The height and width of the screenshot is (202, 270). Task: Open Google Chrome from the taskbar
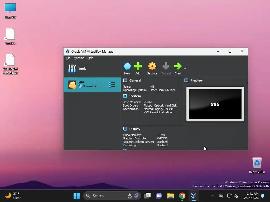click(x=182, y=196)
